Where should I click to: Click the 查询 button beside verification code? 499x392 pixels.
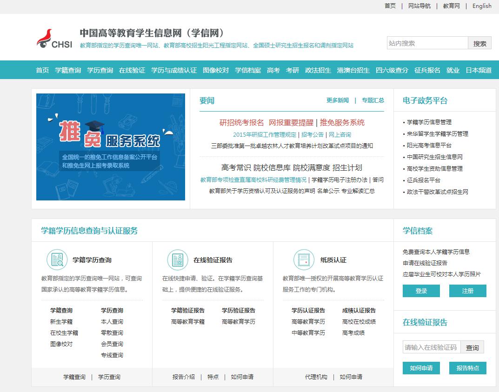[x=472, y=347]
